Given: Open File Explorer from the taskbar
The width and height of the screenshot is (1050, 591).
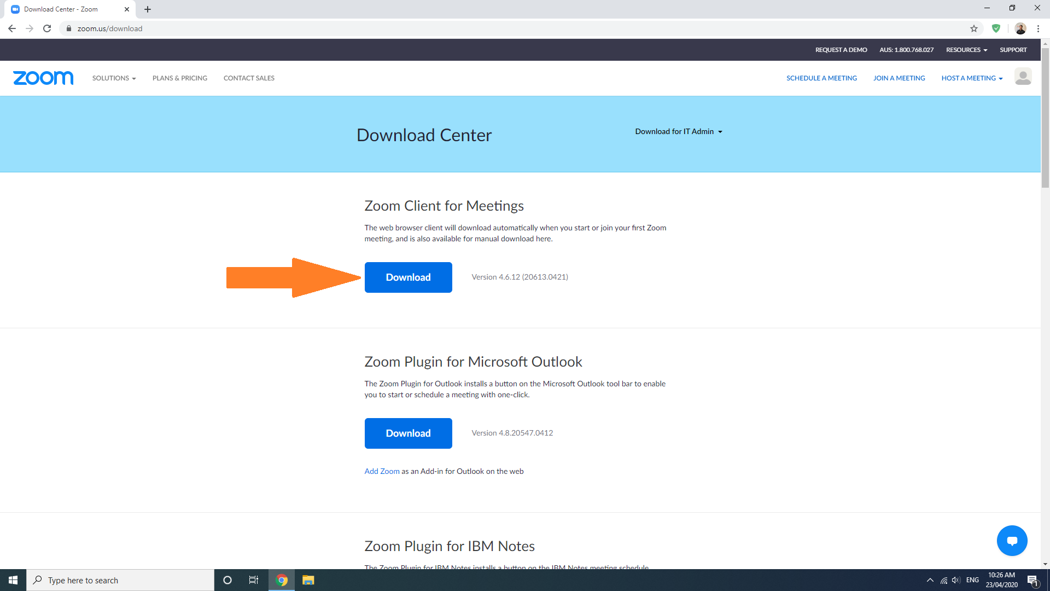Looking at the screenshot, I should click(x=308, y=580).
